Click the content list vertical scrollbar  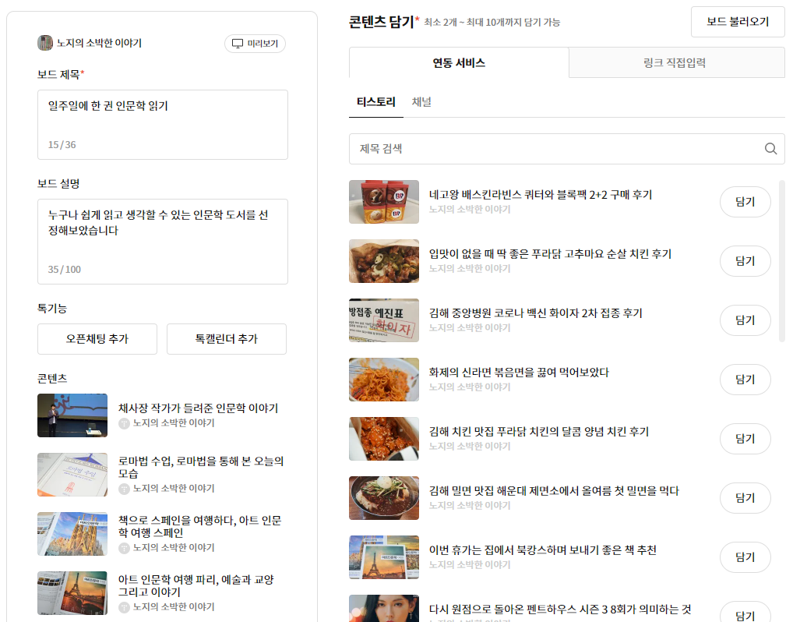[x=781, y=260]
